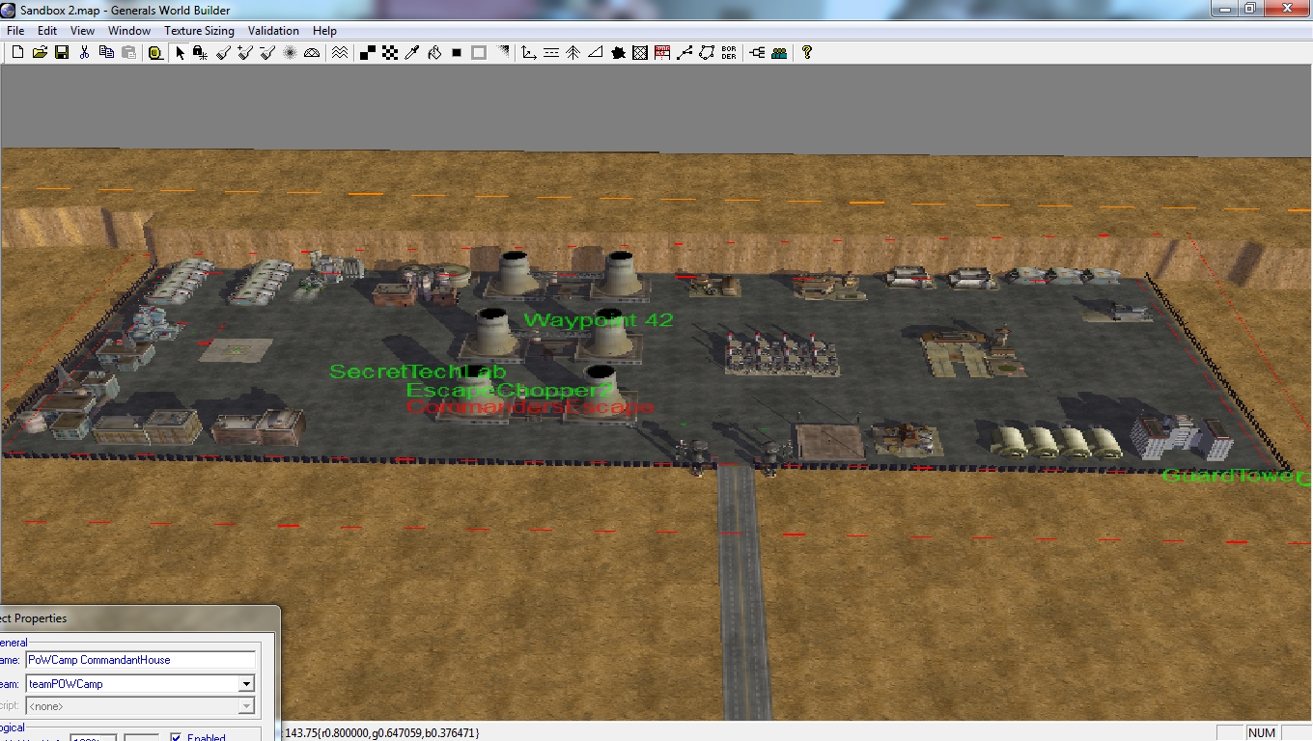Select the pointer selection tool
Viewport: 1313px width, 741px height.
(x=180, y=53)
